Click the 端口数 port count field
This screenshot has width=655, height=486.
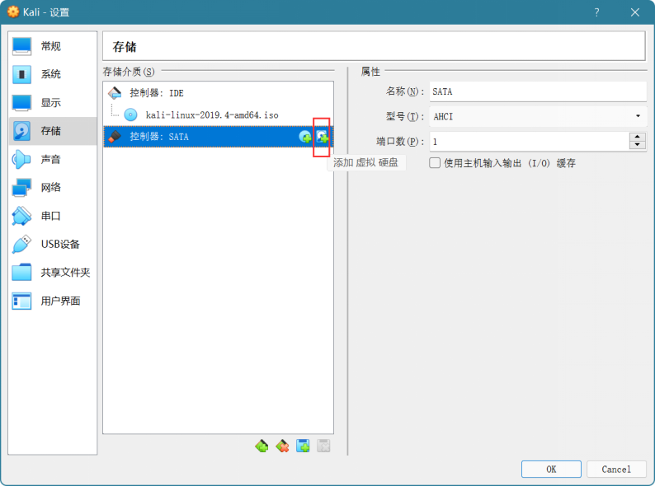[530, 142]
